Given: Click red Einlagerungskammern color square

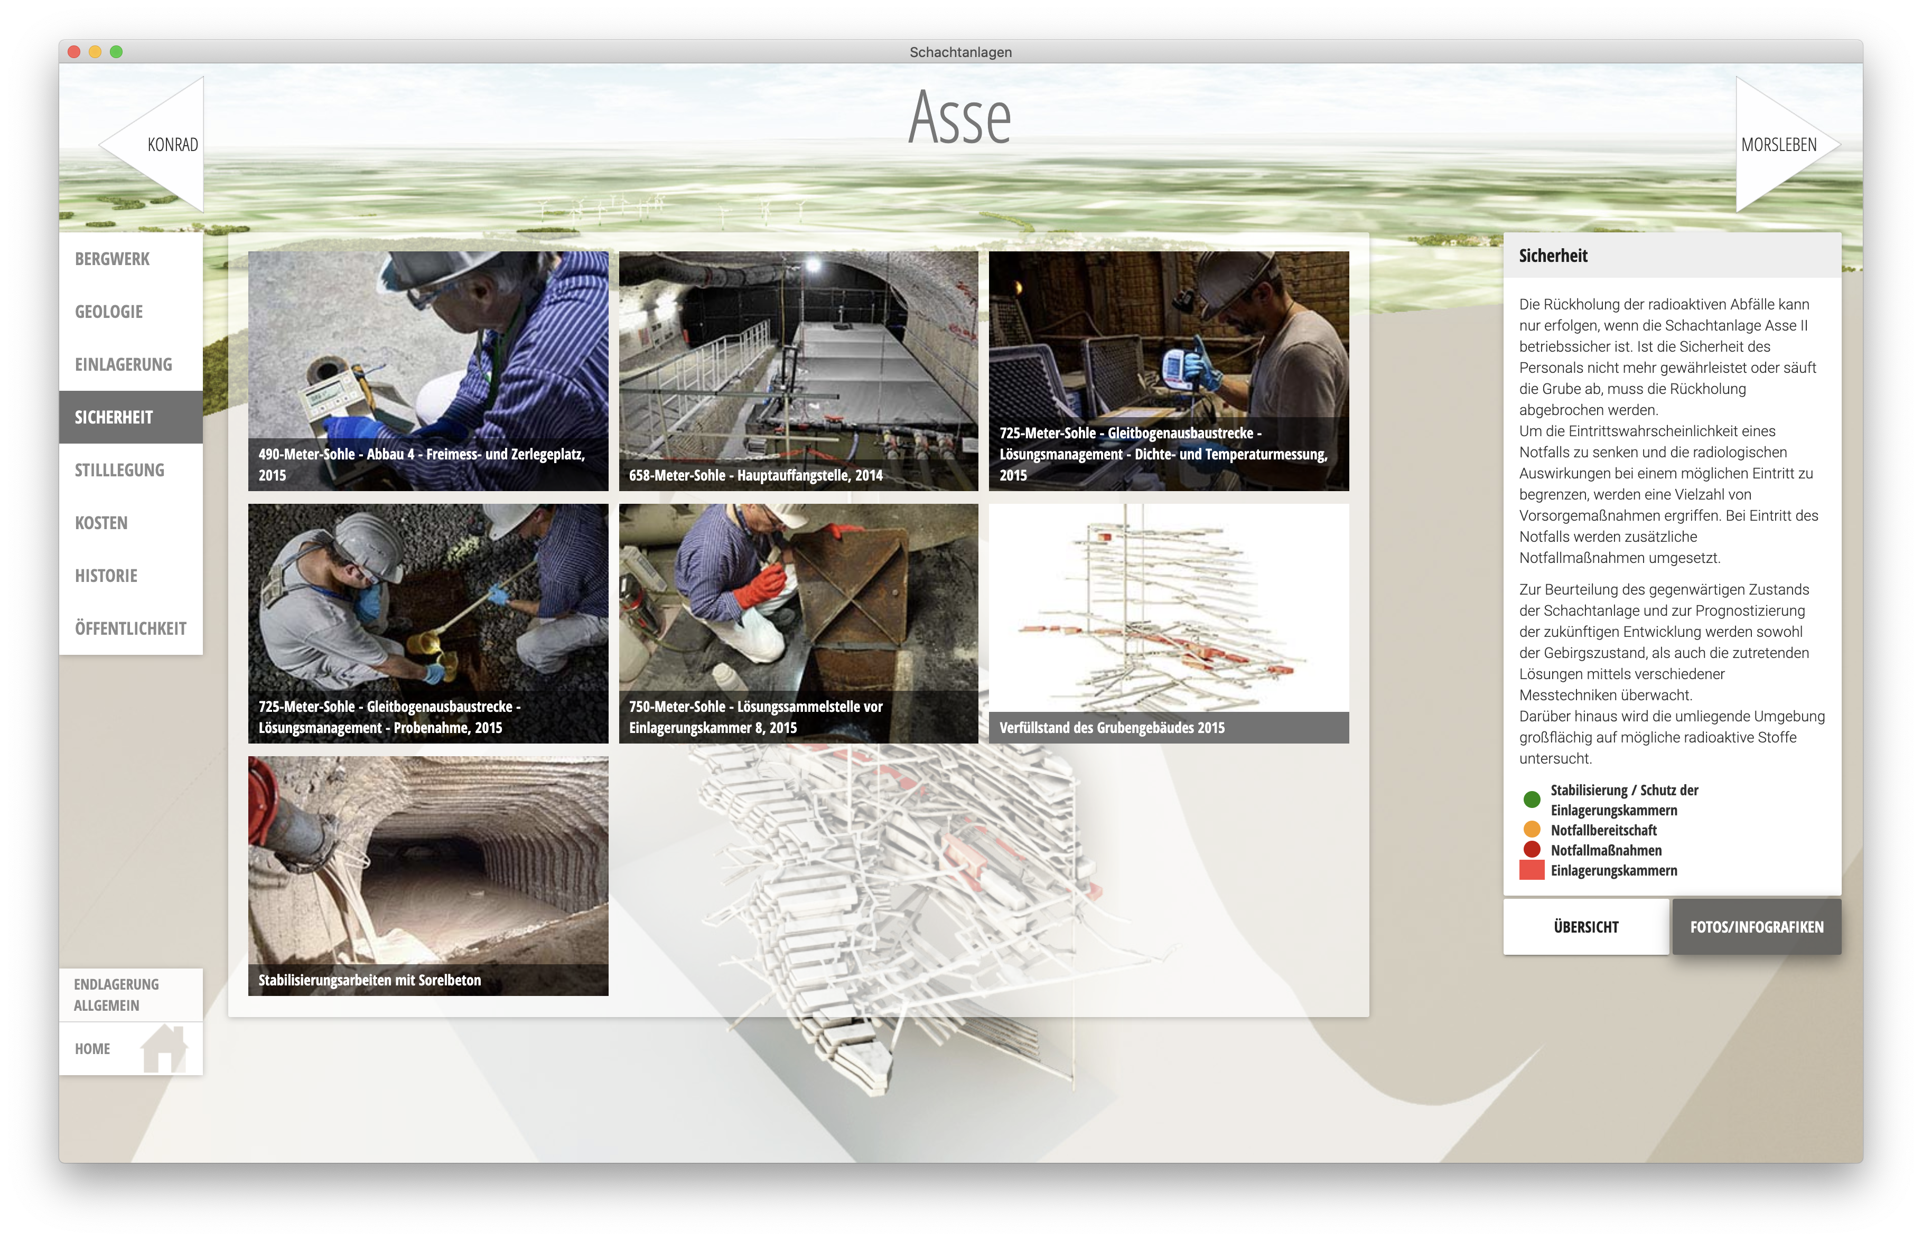Looking at the screenshot, I should click(1531, 870).
